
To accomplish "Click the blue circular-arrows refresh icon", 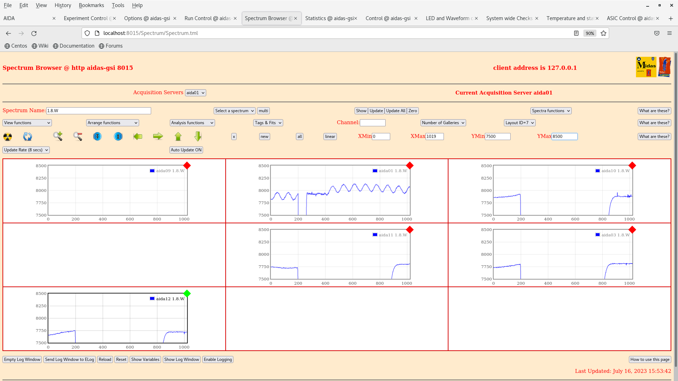I will pyautogui.click(x=28, y=137).
